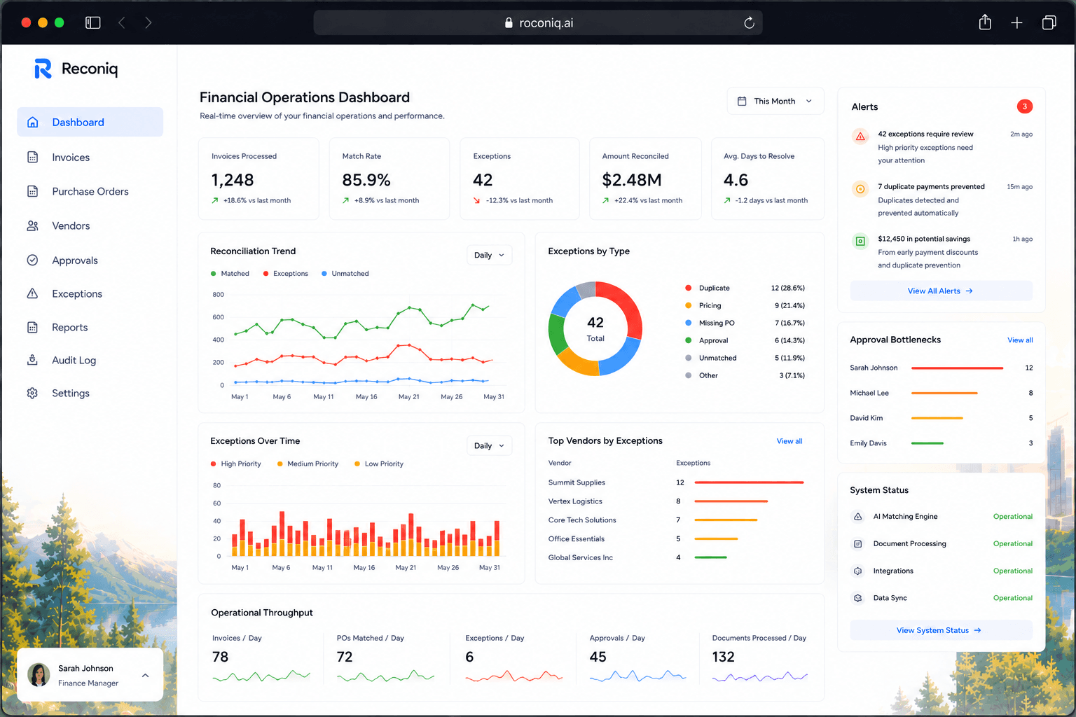The image size is (1076, 717).
Task: Click the Invoices document icon
Action: pyautogui.click(x=32, y=157)
